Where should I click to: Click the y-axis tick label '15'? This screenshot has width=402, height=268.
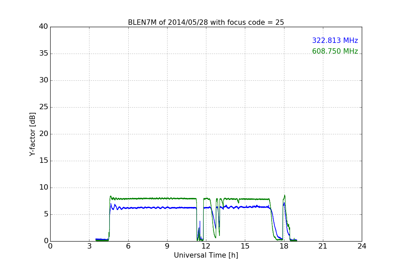click(x=44, y=161)
